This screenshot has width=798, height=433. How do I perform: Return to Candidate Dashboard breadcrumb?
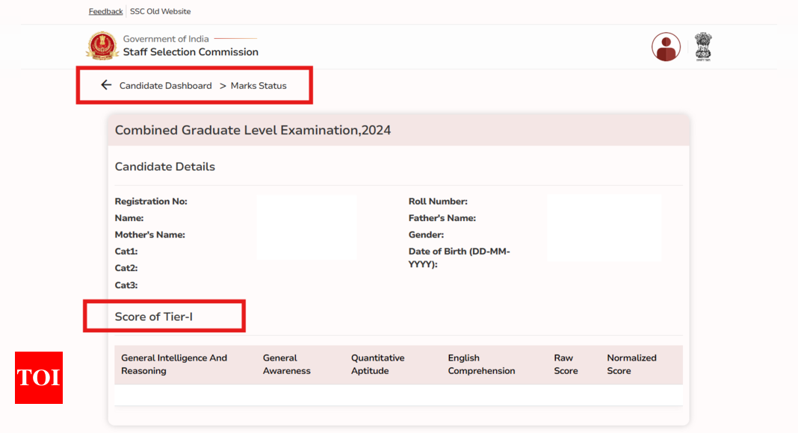[165, 86]
